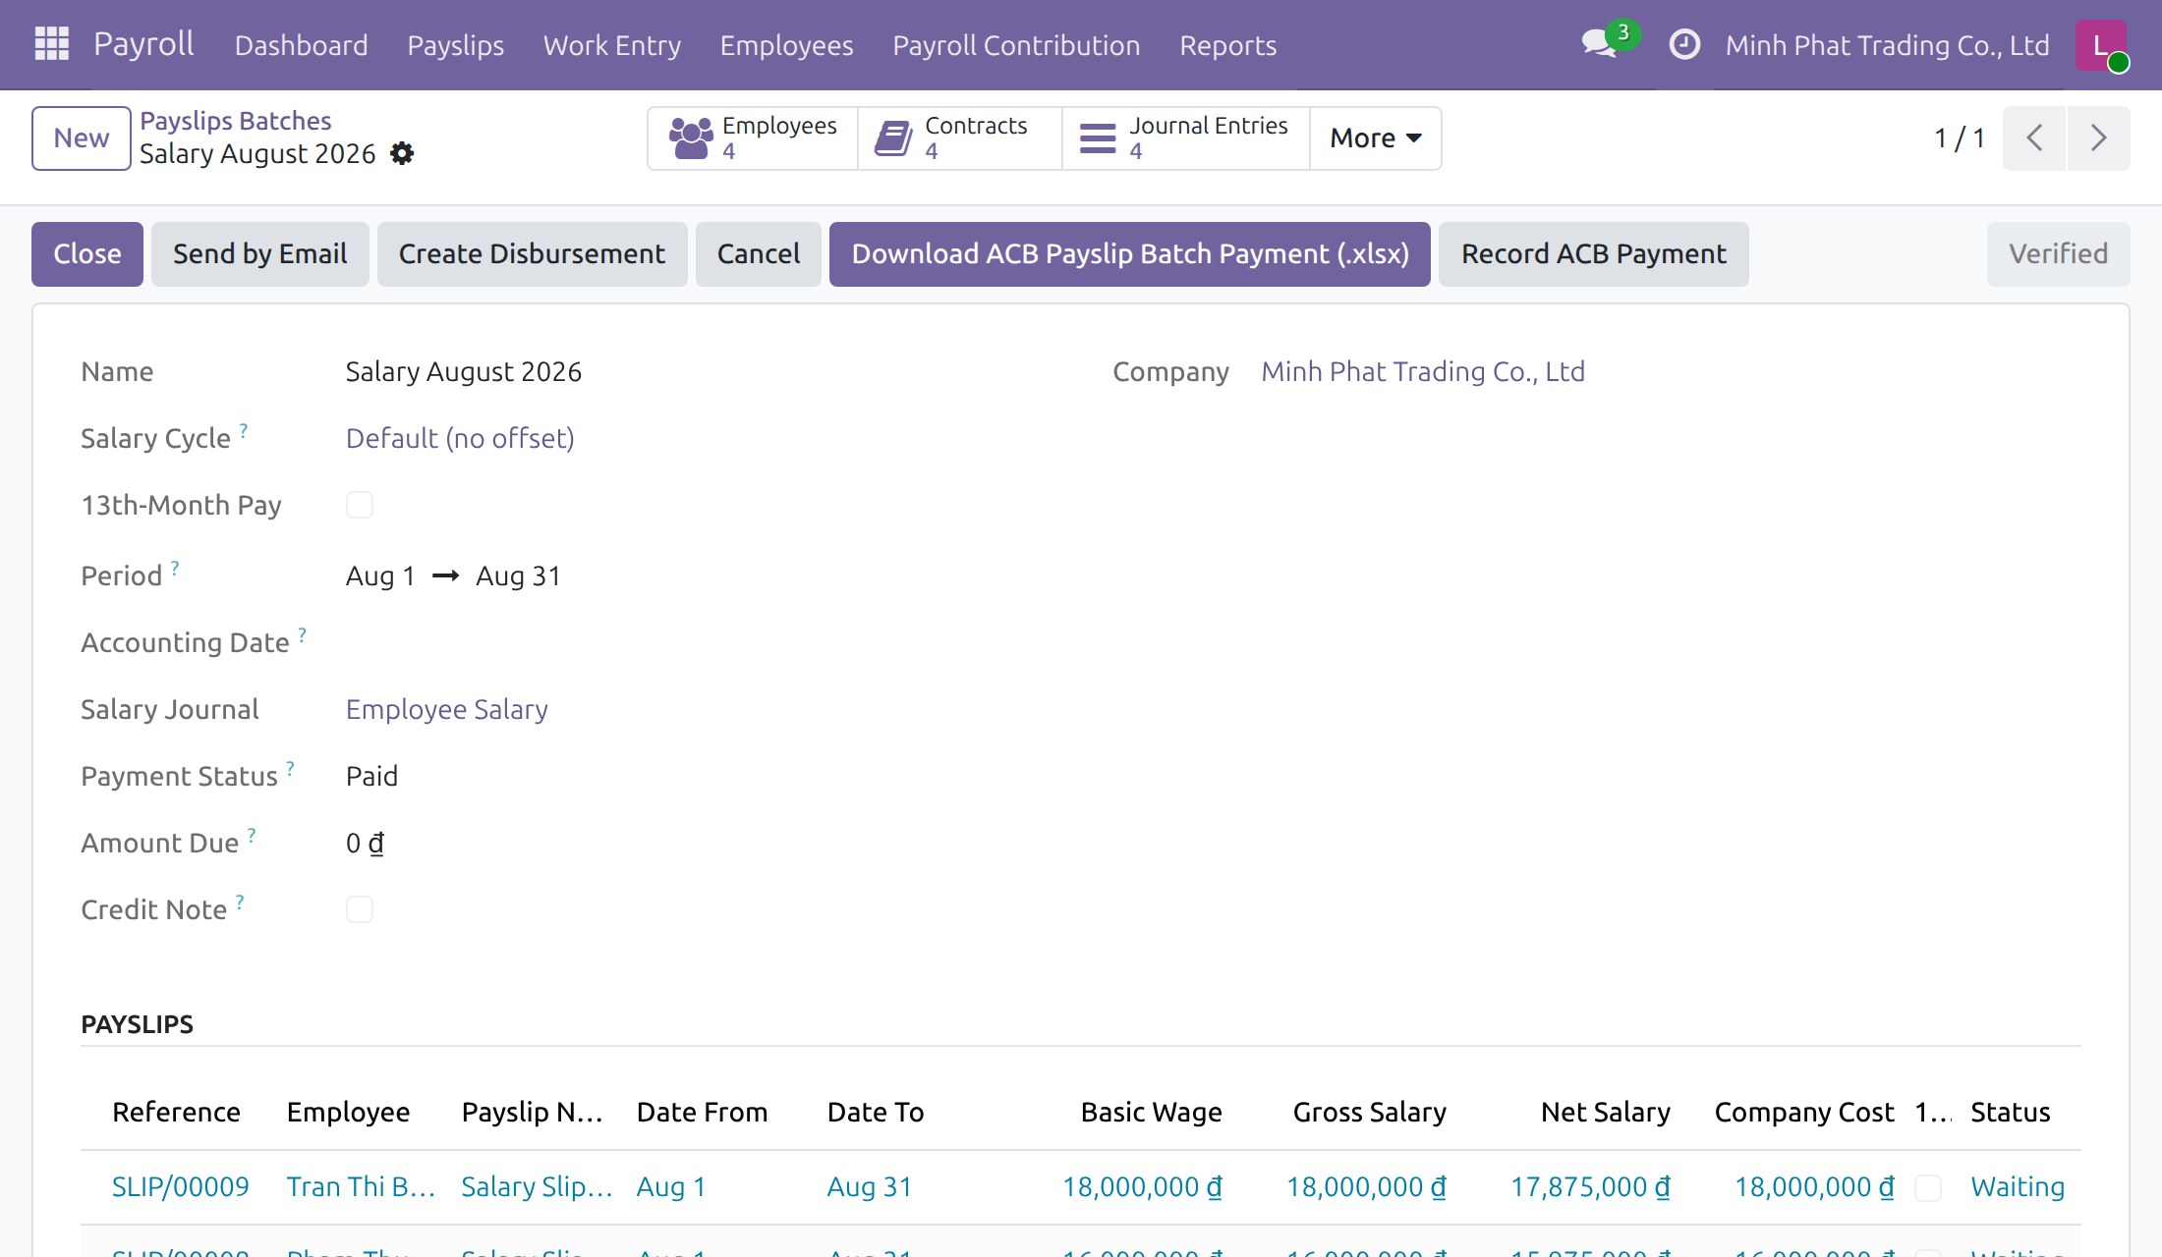Sort by Basic Wage column header

[1152, 1112]
